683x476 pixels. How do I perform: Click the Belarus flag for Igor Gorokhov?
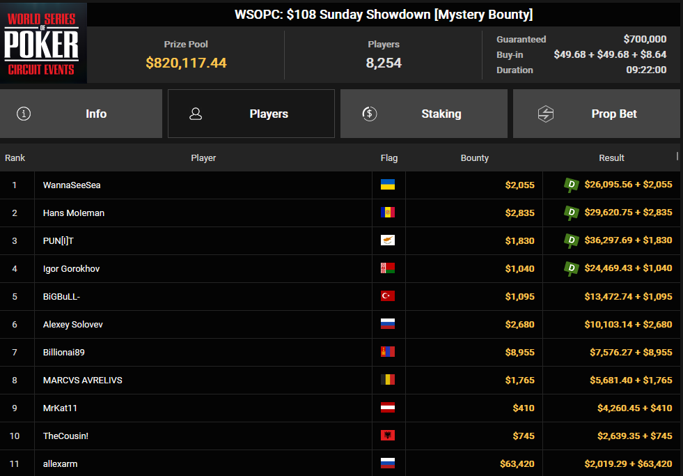(x=388, y=268)
